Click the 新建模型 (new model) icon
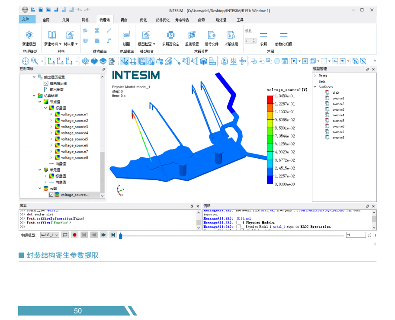The image size is (395, 320). [29, 36]
